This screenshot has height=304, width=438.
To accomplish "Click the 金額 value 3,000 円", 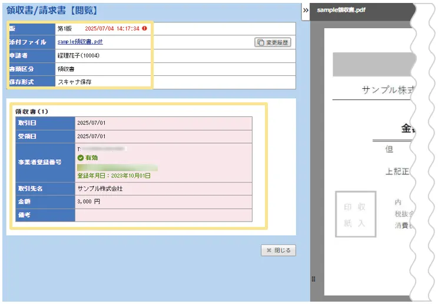I will coord(89,202).
